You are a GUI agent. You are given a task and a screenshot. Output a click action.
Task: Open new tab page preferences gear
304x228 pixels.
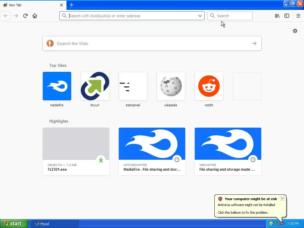(295, 31)
